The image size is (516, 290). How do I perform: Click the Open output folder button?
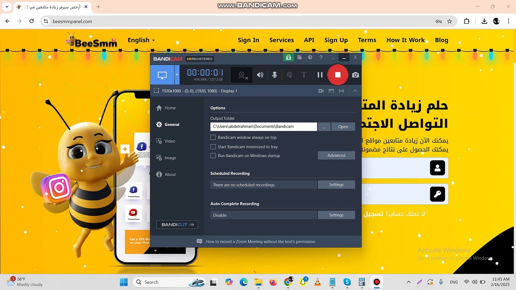click(x=343, y=126)
